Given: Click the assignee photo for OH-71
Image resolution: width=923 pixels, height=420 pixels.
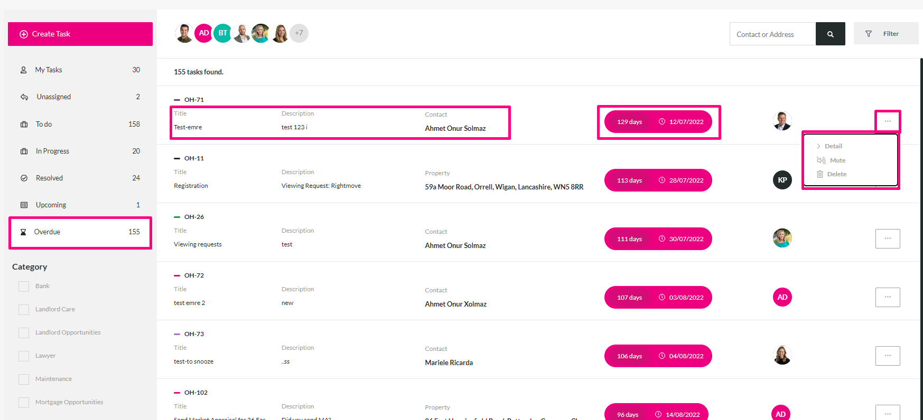Looking at the screenshot, I should coord(782,121).
